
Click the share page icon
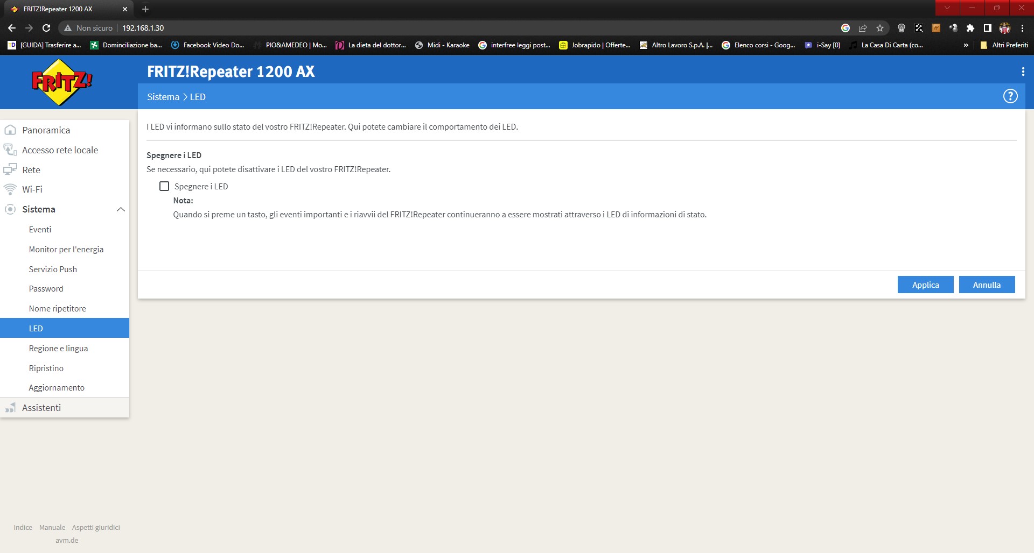pos(863,28)
